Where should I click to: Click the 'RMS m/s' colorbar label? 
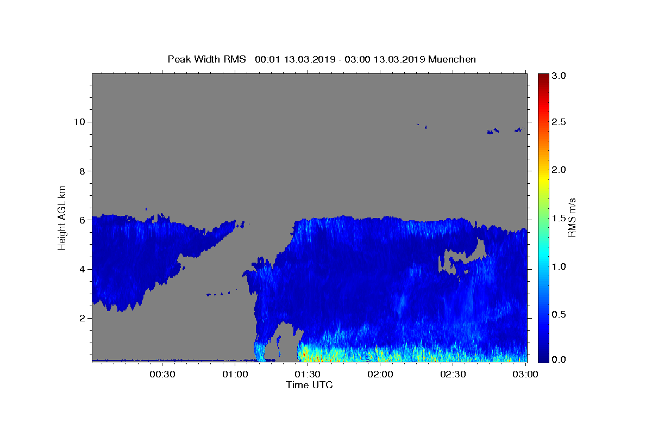point(572,217)
